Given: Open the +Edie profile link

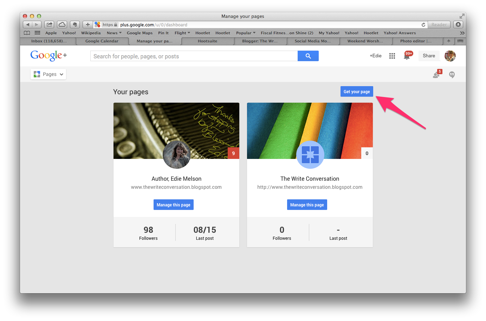Looking at the screenshot, I should click(x=376, y=56).
